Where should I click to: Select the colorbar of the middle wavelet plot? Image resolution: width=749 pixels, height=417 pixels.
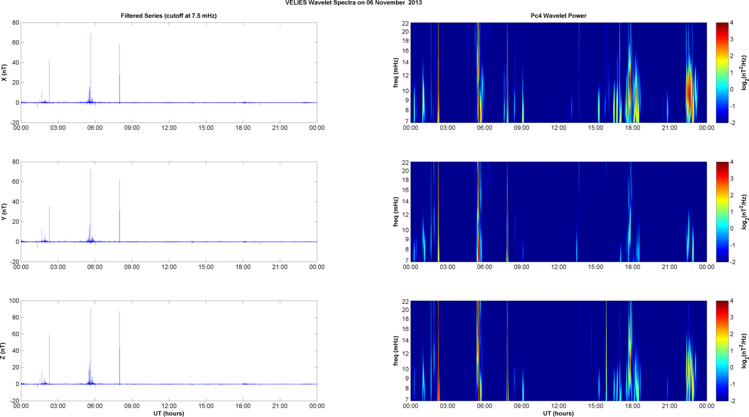pos(721,212)
